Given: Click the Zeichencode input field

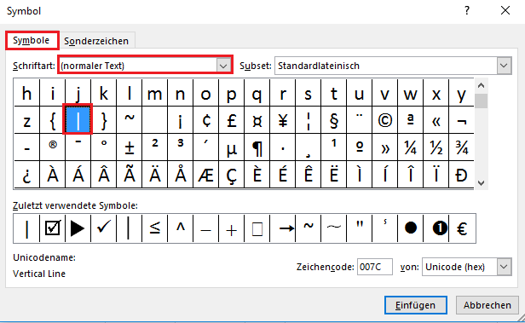Looking at the screenshot, I should [x=375, y=267].
